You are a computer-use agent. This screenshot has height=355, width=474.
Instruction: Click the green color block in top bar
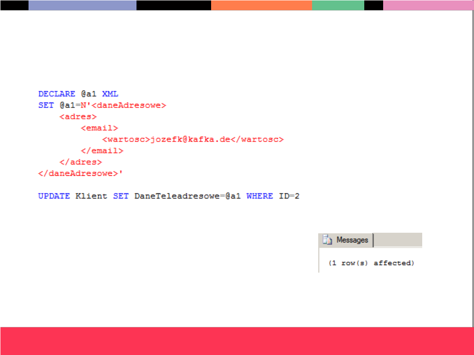pyautogui.click(x=338, y=5)
